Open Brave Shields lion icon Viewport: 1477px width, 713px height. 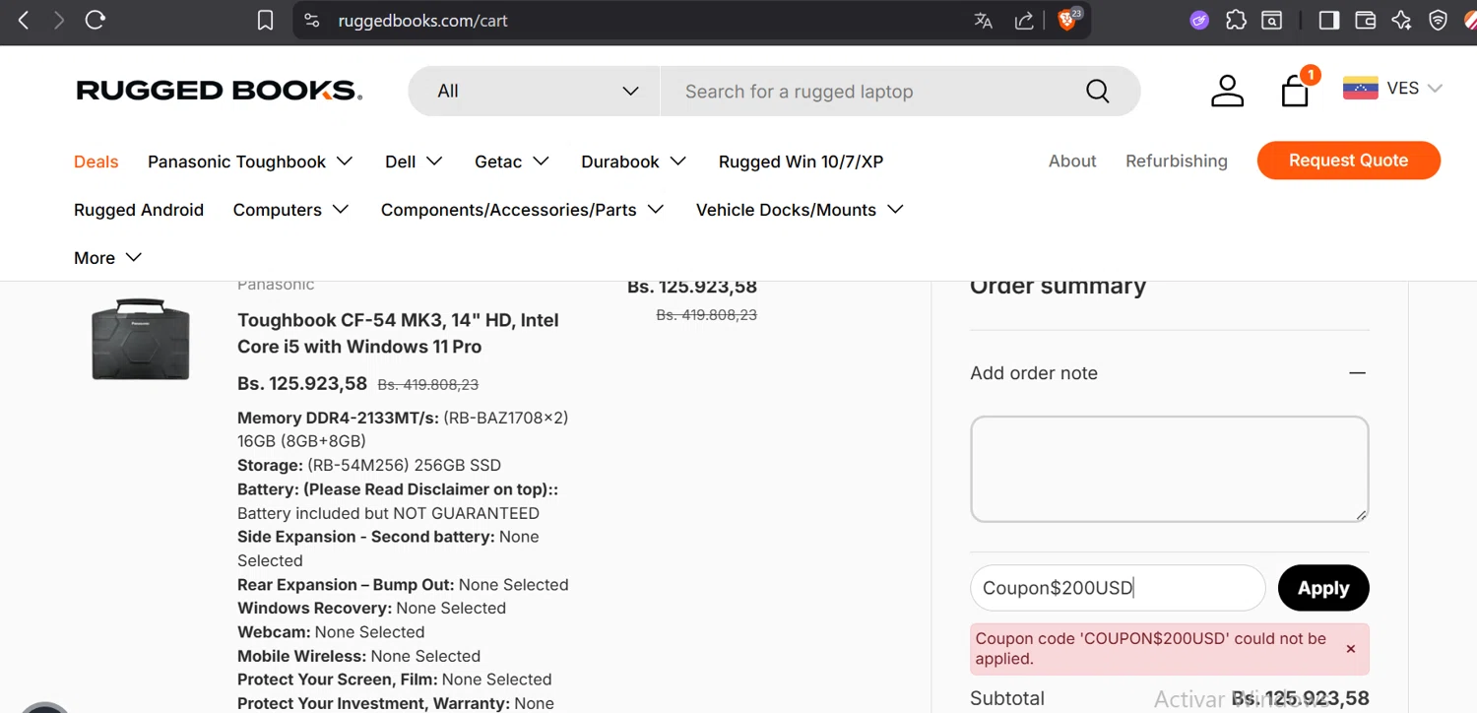(1068, 20)
